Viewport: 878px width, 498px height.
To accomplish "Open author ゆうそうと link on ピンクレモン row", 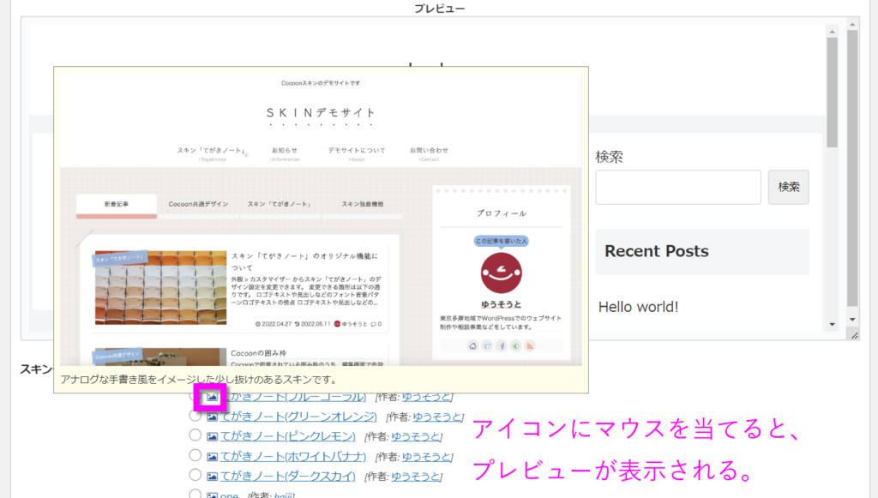I will [416, 436].
